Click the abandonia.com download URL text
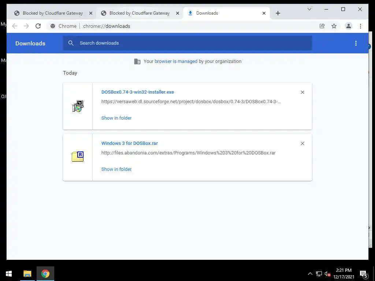 (189, 153)
